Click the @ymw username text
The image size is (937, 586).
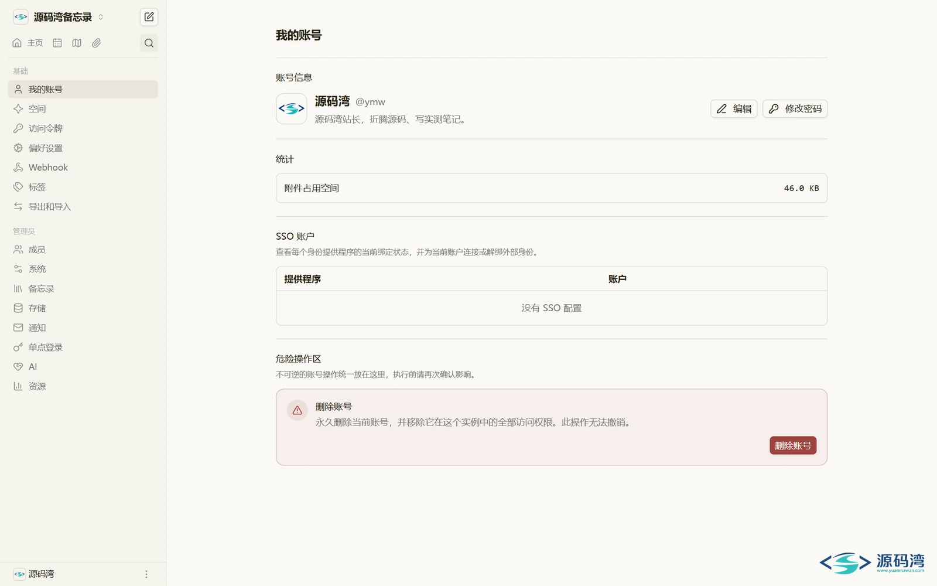point(370,102)
